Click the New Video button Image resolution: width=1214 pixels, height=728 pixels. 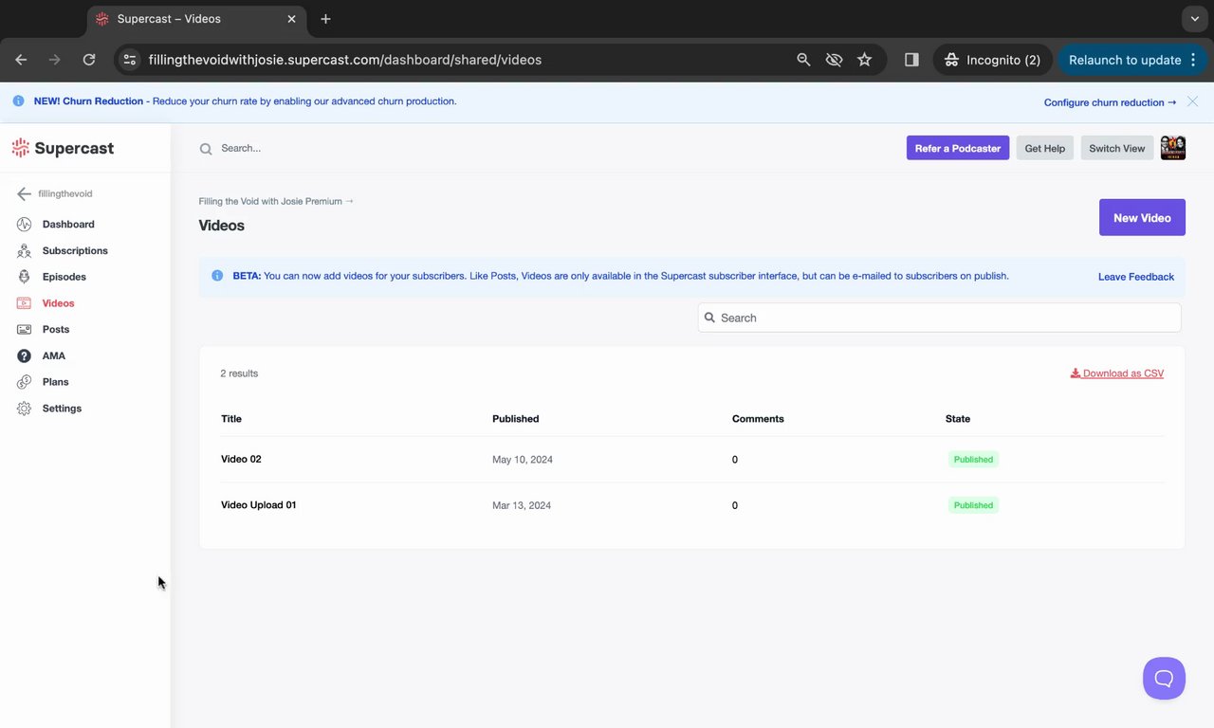[1142, 218]
